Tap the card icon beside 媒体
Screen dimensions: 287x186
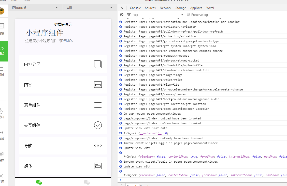click(x=98, y=166)
